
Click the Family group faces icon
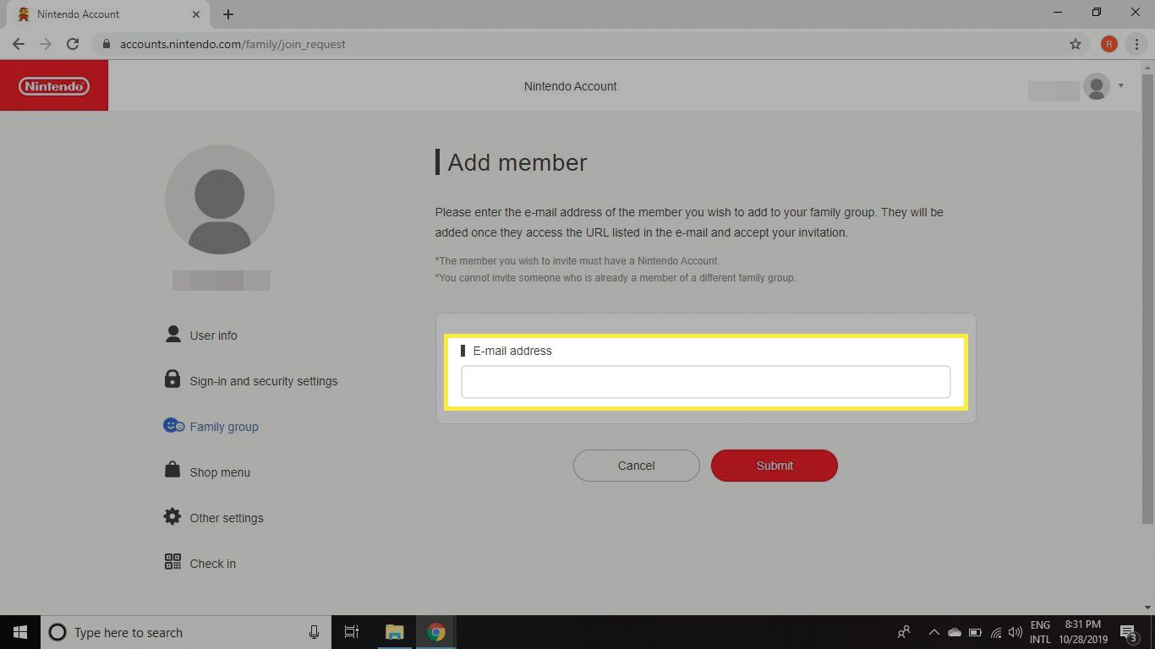coord(173,425)
